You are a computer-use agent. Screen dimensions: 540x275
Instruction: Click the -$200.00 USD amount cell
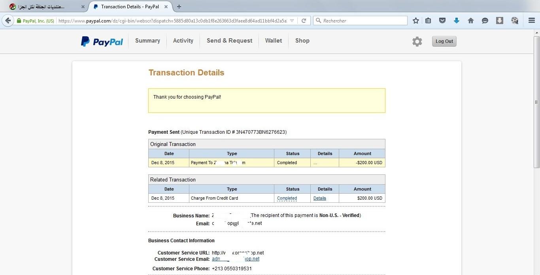tap(362, 163)
